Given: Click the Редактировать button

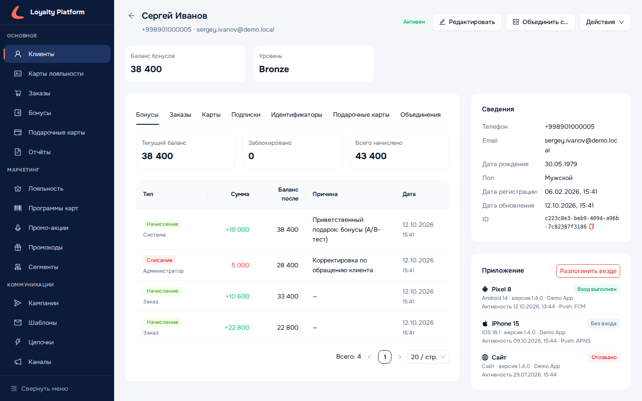Looking at the screenshot, I should click(x=467, y=22).
